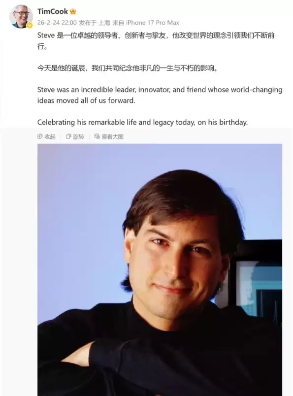Click the 'Steve was an incredible leader' sentence
The width and height of the screenshot is (293, 396).
[160, 95]
